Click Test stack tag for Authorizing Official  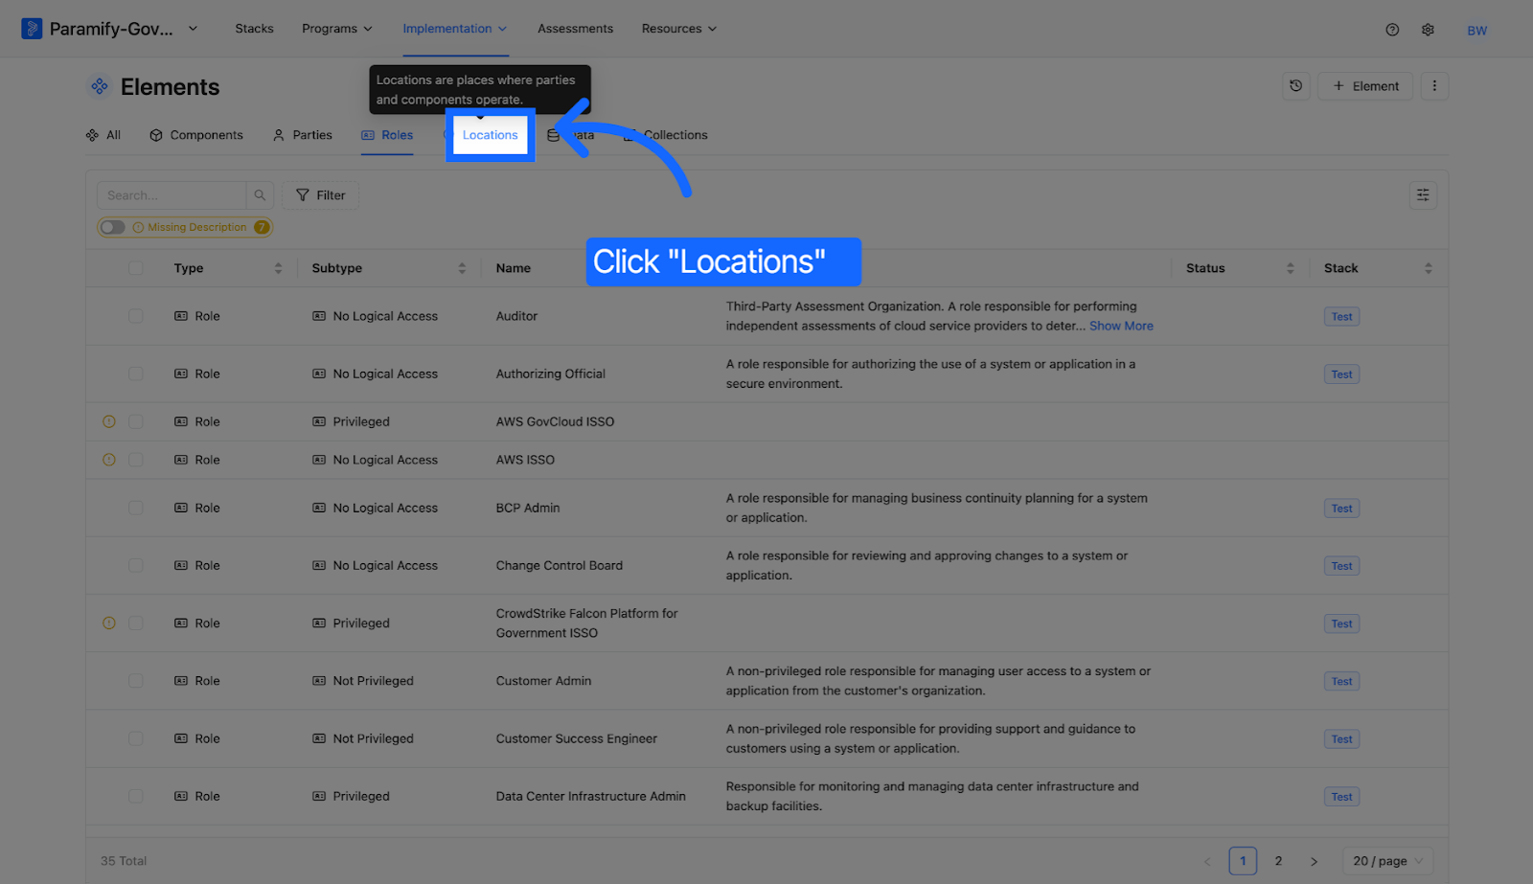(x=1341, y=374)
